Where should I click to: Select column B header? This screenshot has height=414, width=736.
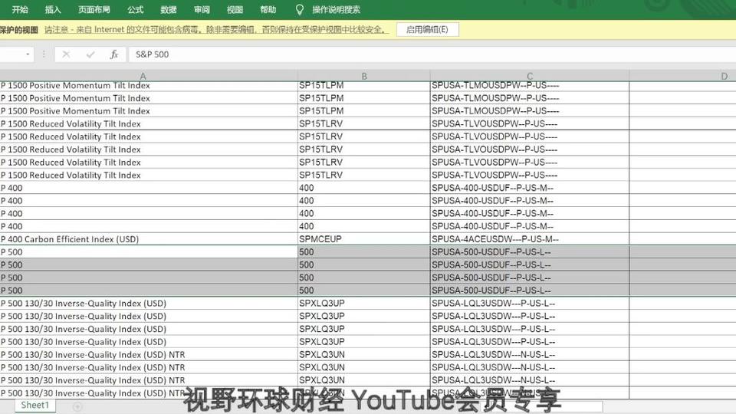363,76
